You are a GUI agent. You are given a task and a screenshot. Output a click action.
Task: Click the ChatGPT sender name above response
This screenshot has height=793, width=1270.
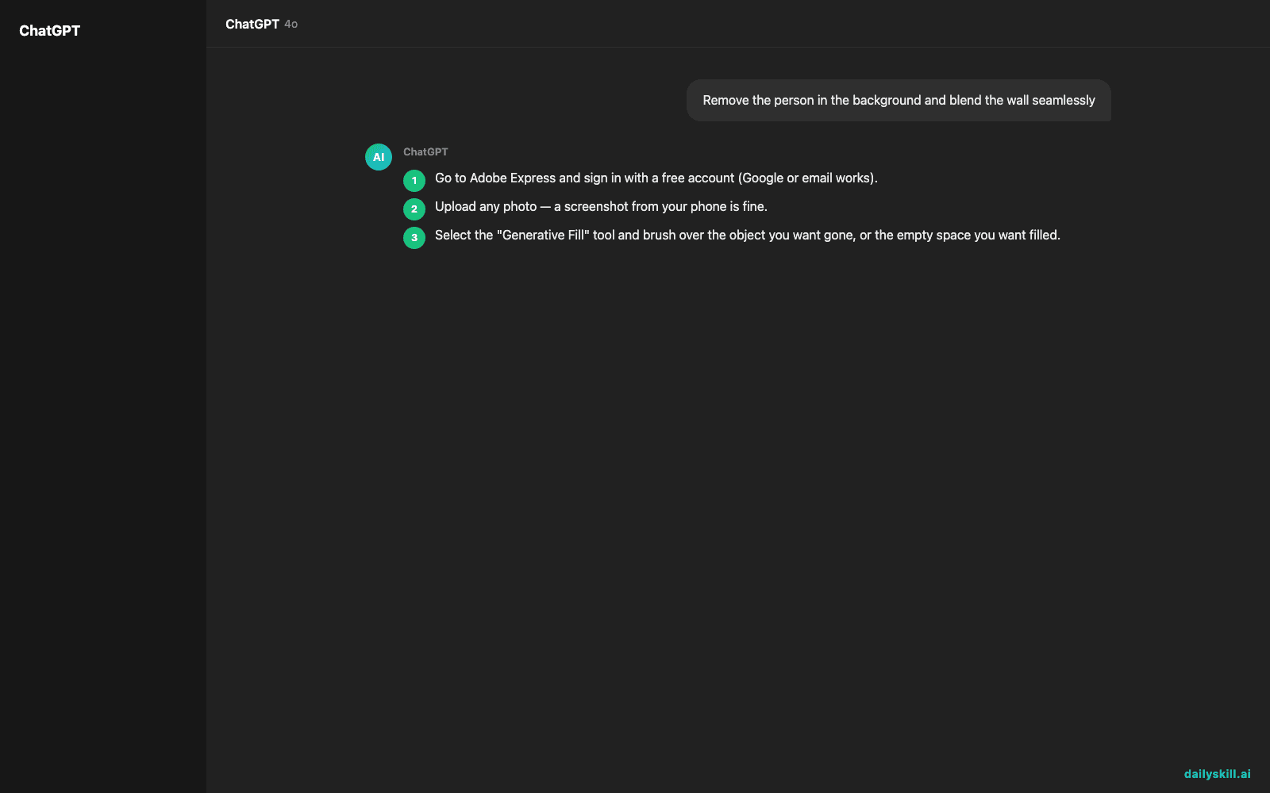(x=425, y=151)
